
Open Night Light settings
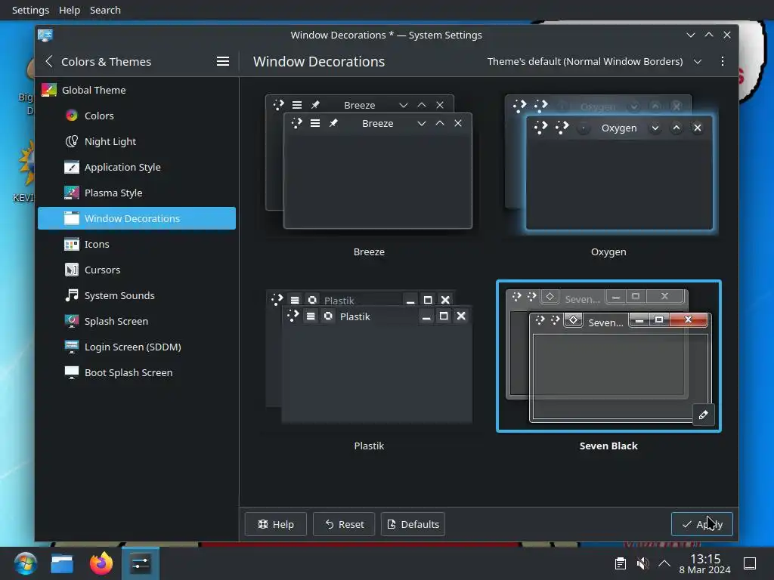(137, 141)
